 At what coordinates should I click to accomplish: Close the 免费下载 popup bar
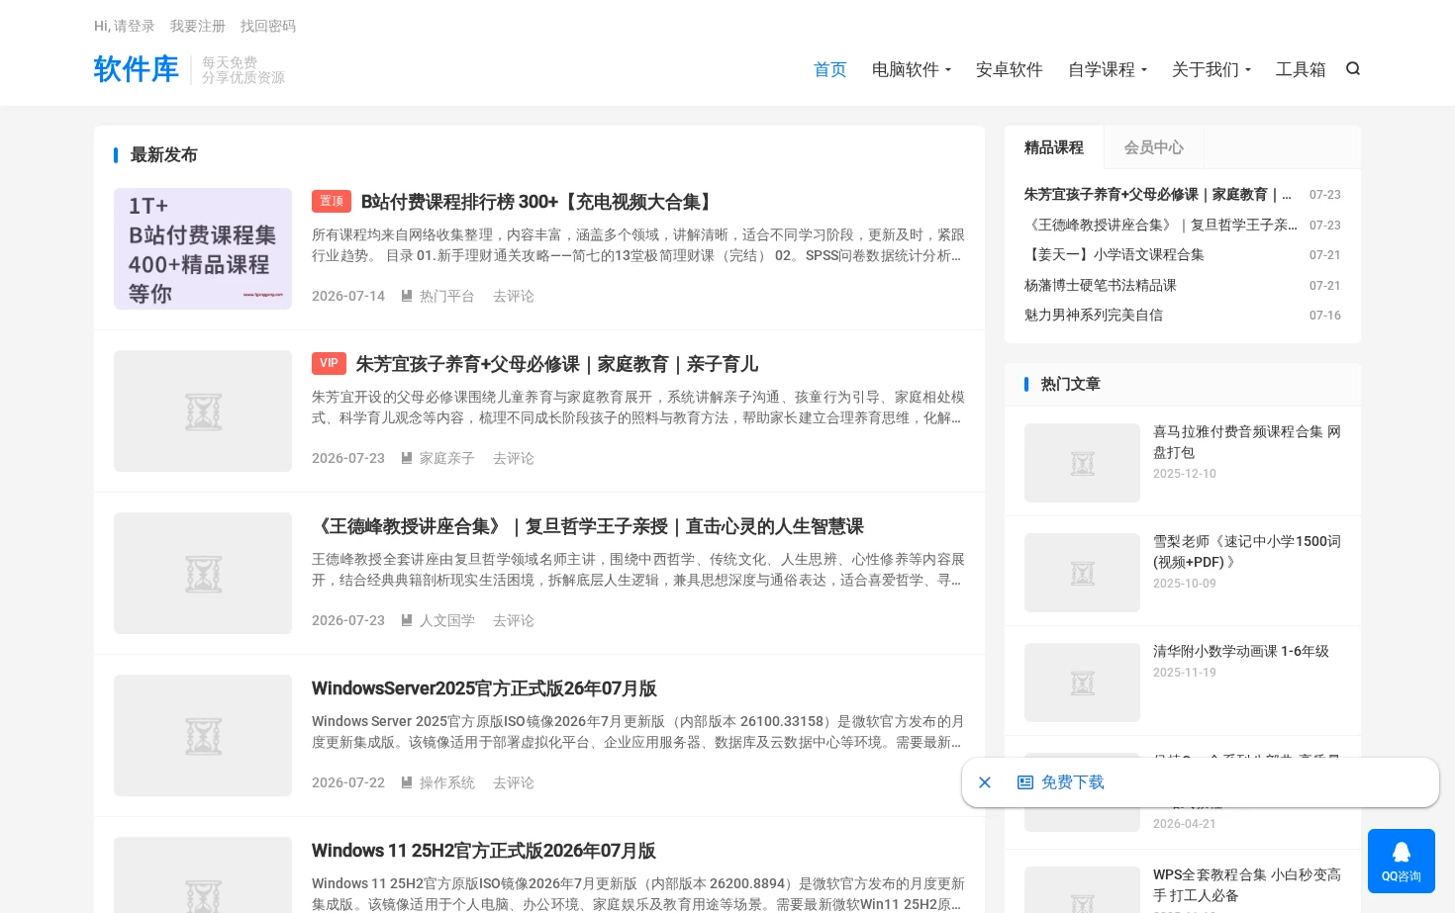pos(985,782)
